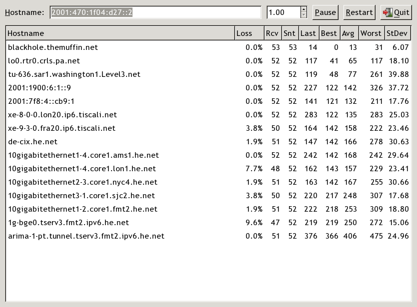Select 10gigabitethernet1-4.core1.ams1.he.net row

click(208, 155)
